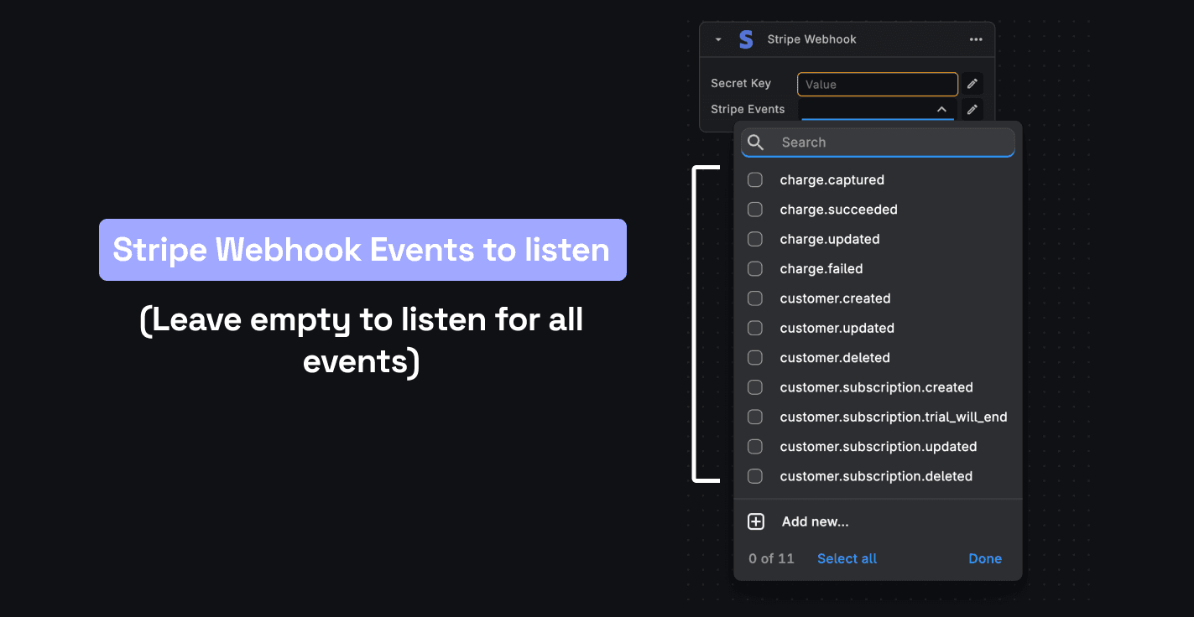Click the plus icon next to Add new

(x=755, y=521)
